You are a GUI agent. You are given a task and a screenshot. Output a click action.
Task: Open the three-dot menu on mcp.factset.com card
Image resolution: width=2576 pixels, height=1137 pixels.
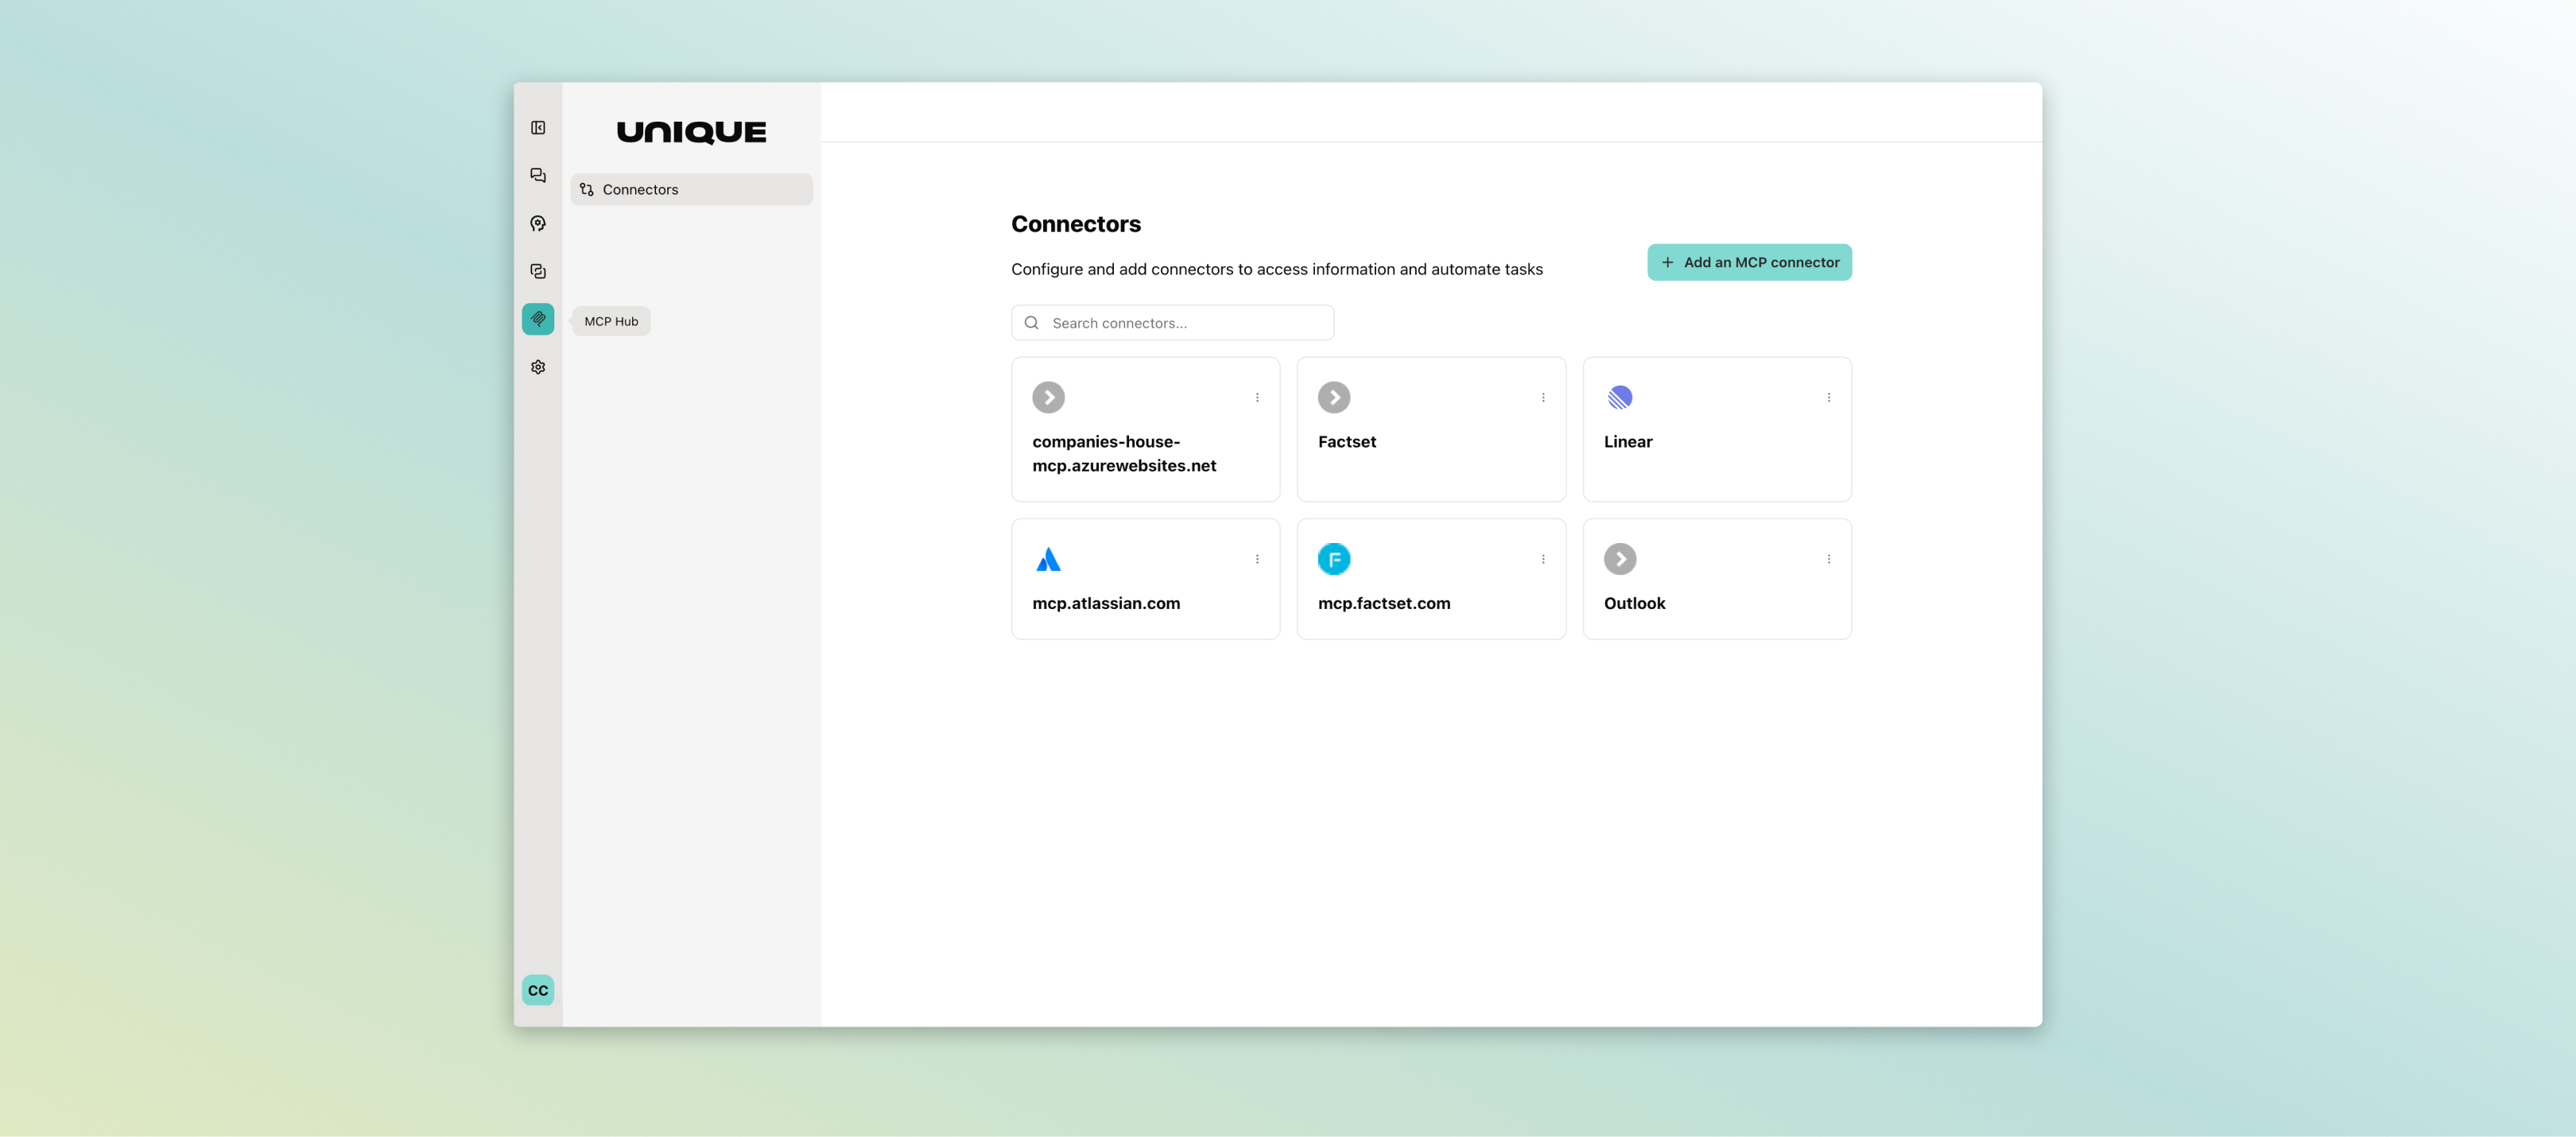tap(1543, 559)
